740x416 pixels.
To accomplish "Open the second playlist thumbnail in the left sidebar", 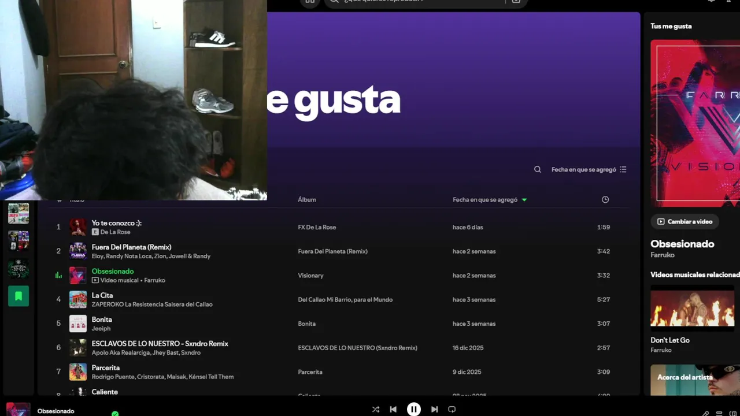I will click(x=18, y=240).
